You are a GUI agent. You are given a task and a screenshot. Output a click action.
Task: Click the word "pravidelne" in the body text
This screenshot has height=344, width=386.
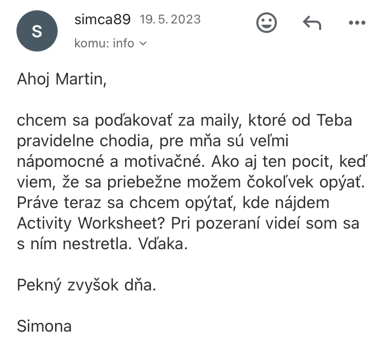55,141
